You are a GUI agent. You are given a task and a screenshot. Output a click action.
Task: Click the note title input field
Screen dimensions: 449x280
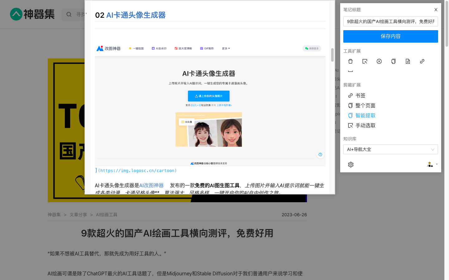click(390, 21)
